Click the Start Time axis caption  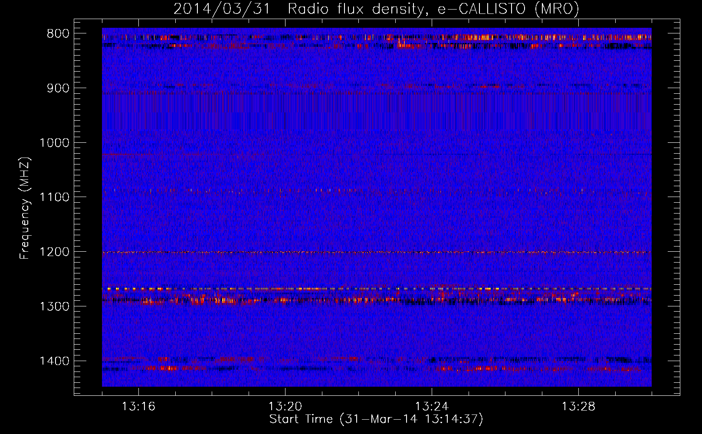coord(376,420)
